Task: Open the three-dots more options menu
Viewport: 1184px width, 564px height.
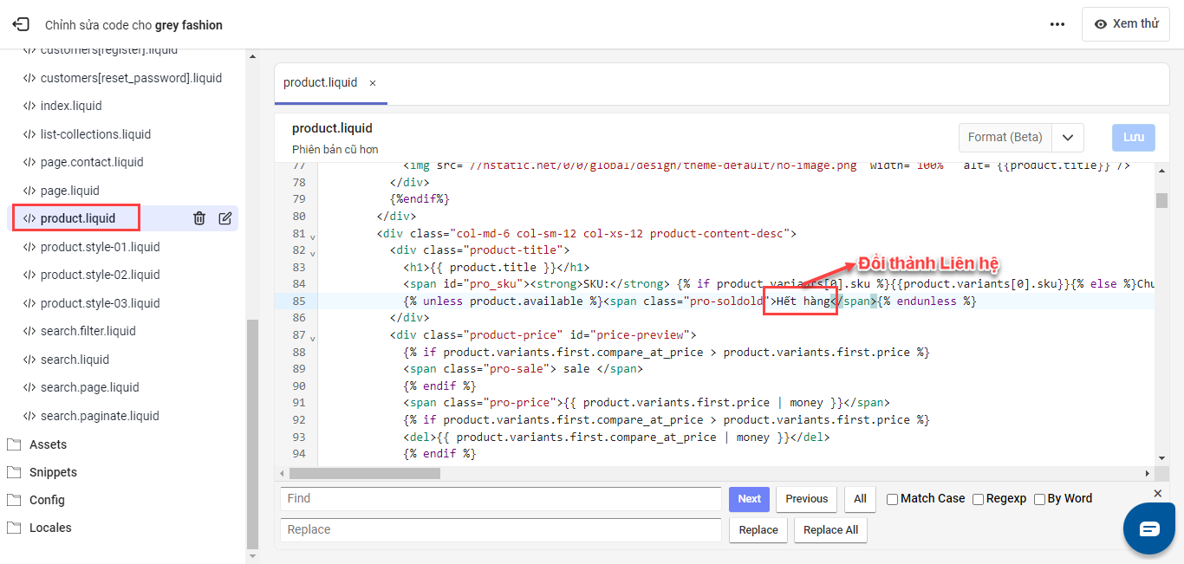Action: tap(1057, 25)
